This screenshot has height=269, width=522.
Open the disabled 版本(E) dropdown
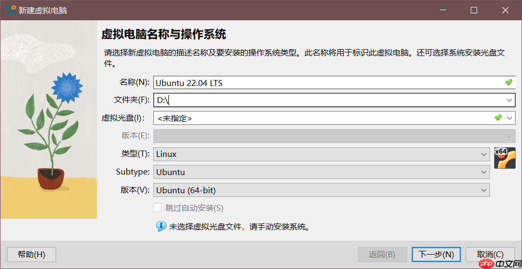click(x=334, y=136)
